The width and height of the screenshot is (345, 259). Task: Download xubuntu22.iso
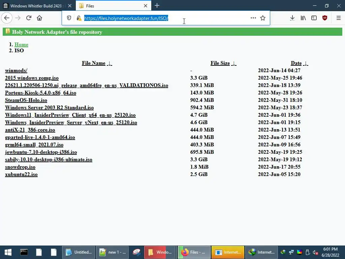pos(21,174)
